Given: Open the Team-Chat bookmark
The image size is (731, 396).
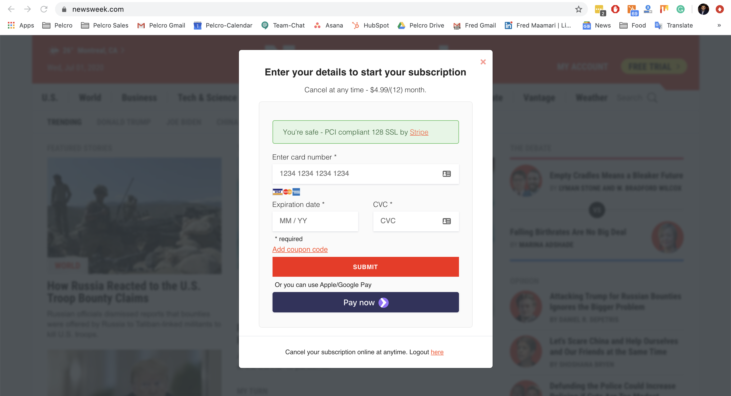Looking at the screenshot, I should coord(283,25).
